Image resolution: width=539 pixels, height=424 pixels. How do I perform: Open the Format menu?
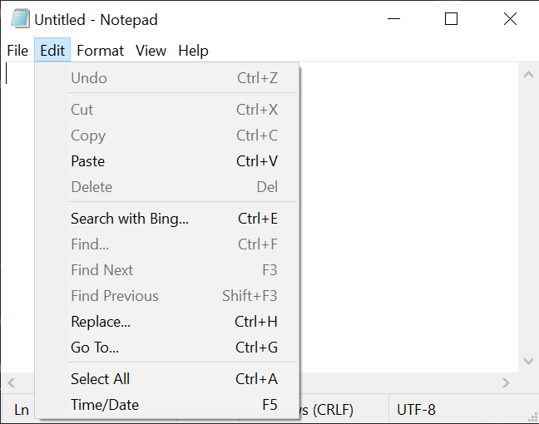pyautogui.click(x=100, y=51)
